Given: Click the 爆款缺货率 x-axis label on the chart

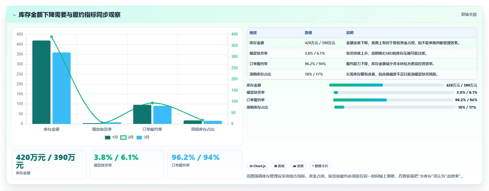Looking at the screenshot, I should 102,130.
